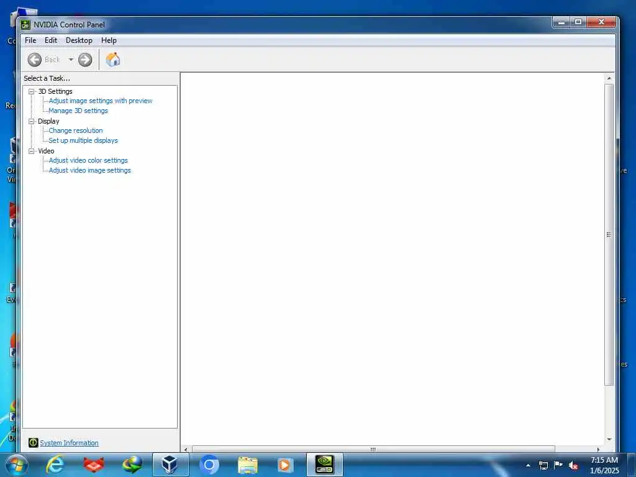Screen dimensions: 636x477
Task: Launch Internet Explorer from taskbar
Action: point(55,465)
